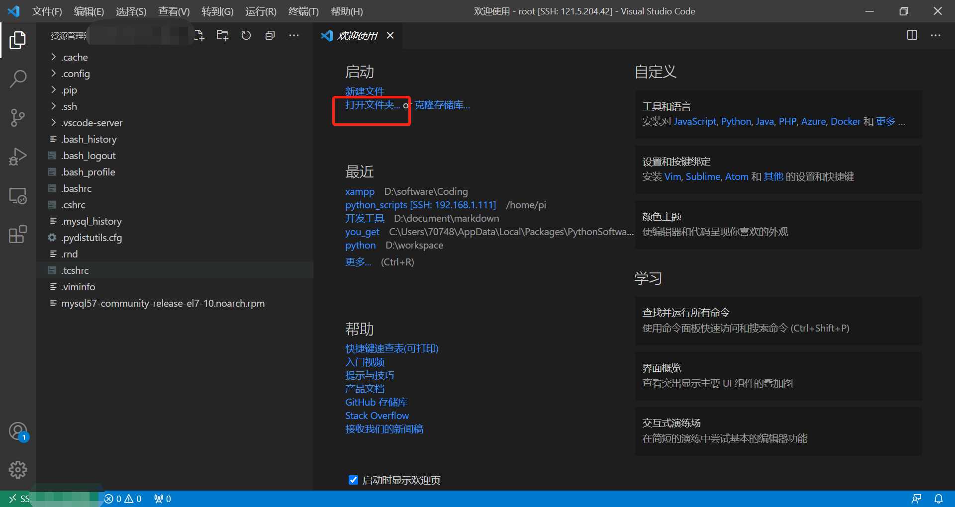955x507 pixels.
Task: Collapse all folders in explorer
Action: pyautogui.click(x=270, y=35)
